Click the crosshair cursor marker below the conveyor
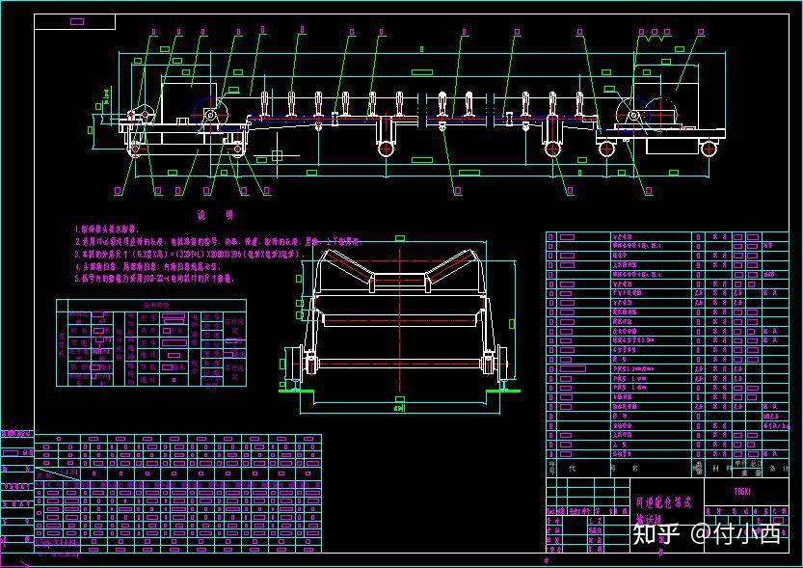 pos(277,154)
